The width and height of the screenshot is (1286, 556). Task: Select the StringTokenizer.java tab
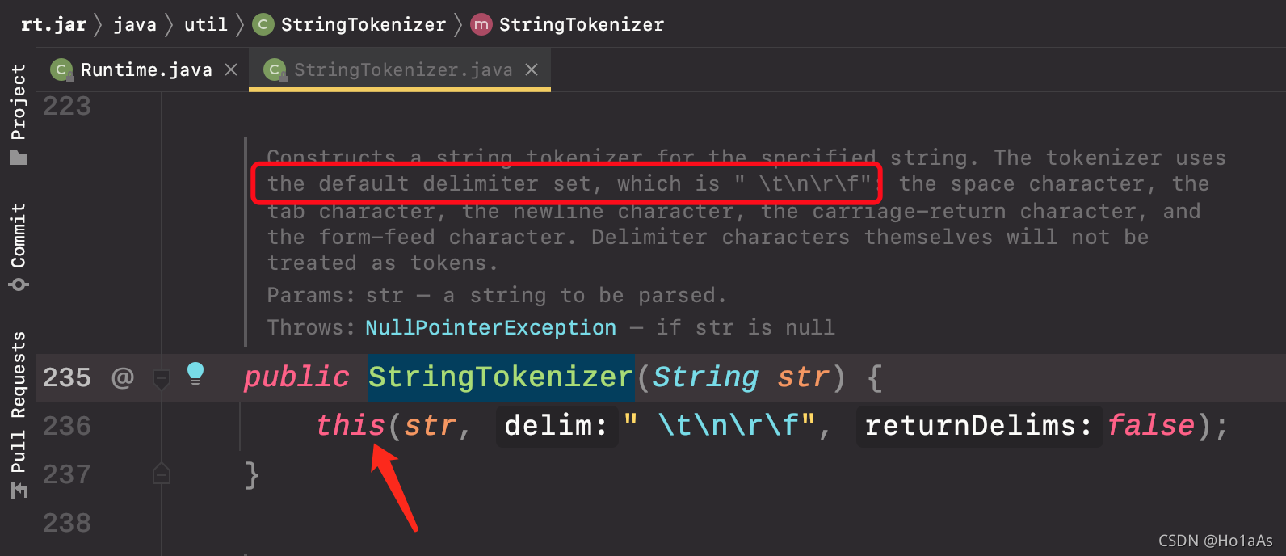pos(403,70)
